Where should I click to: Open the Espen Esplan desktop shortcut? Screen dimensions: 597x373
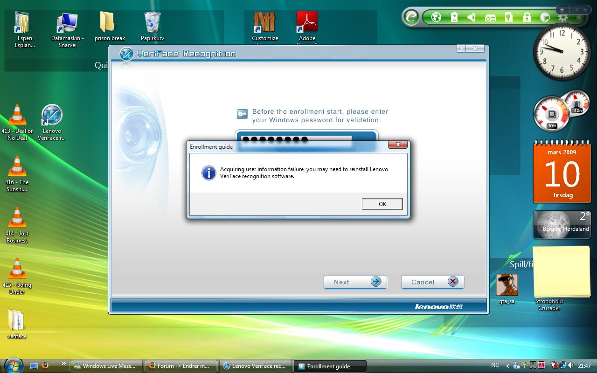pos(25,29)
